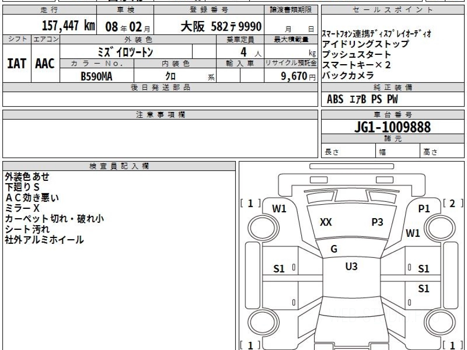Select inspector note 下廻りS
The height and width of the screenshot is (350, 467).
pos(22,187)
